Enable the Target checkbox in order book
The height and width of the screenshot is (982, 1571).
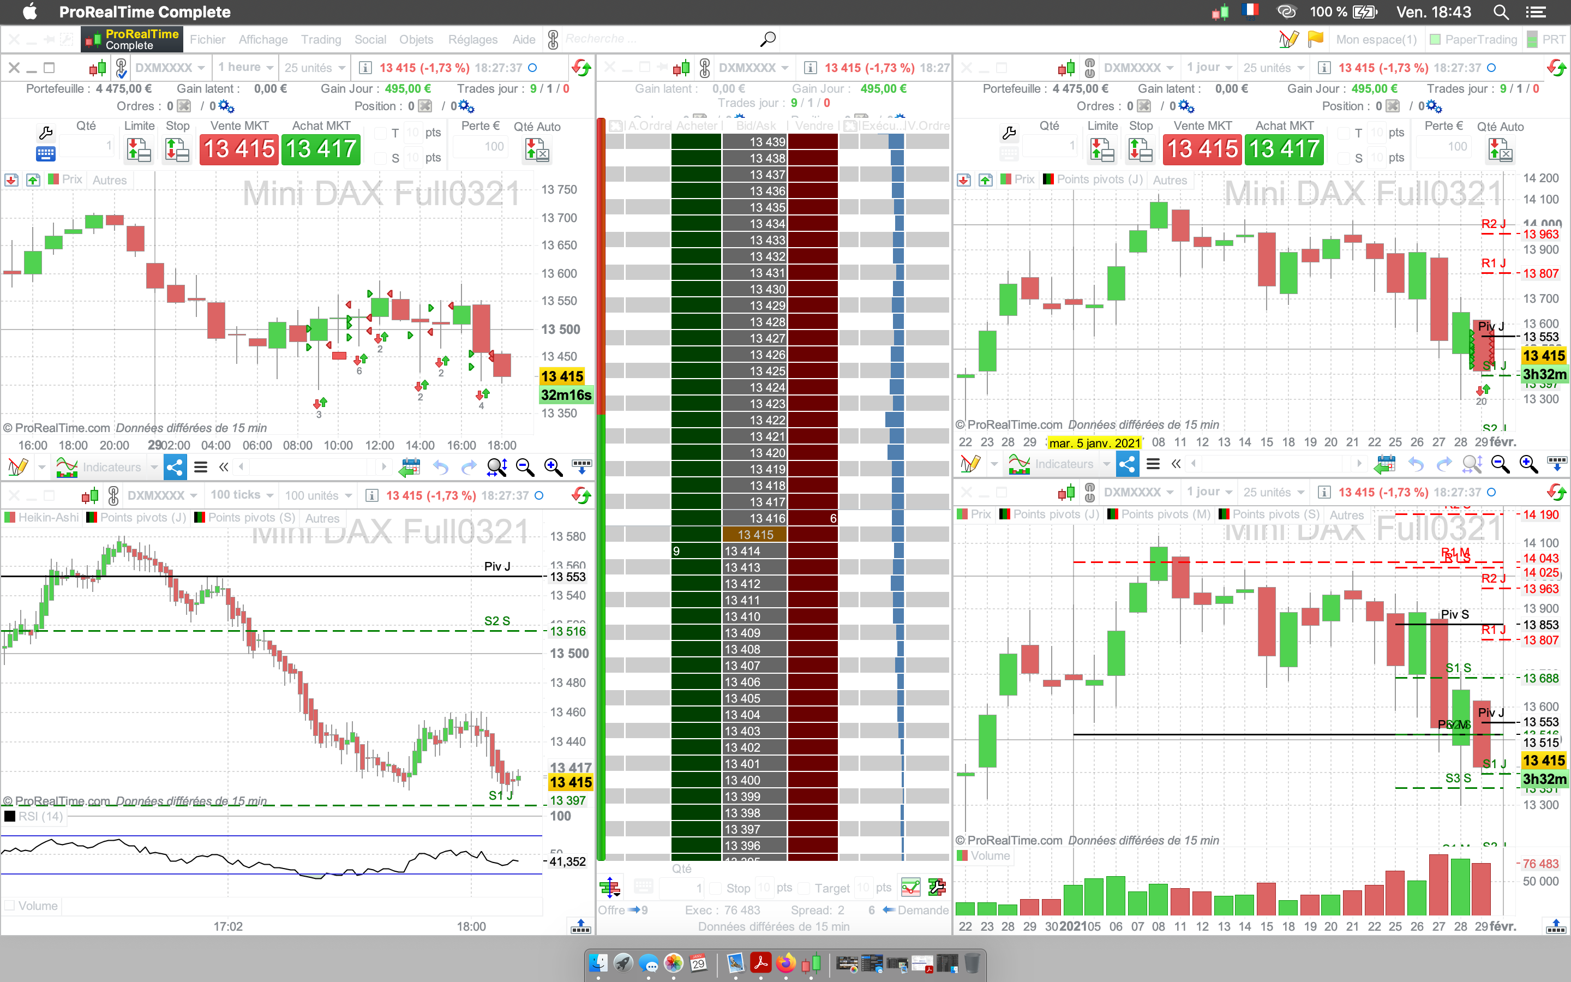pos(804,888)
